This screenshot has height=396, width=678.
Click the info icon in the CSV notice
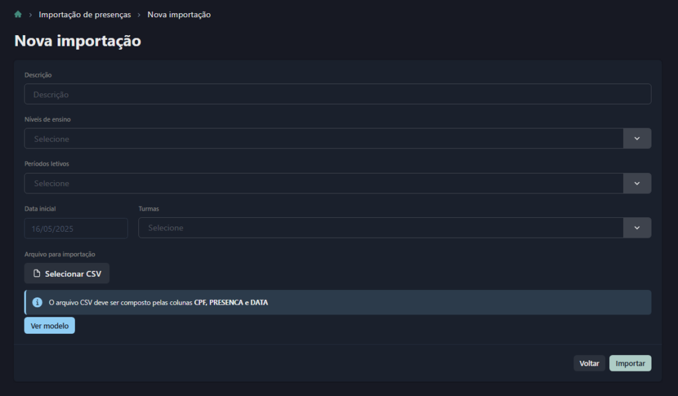click(38, 302)
